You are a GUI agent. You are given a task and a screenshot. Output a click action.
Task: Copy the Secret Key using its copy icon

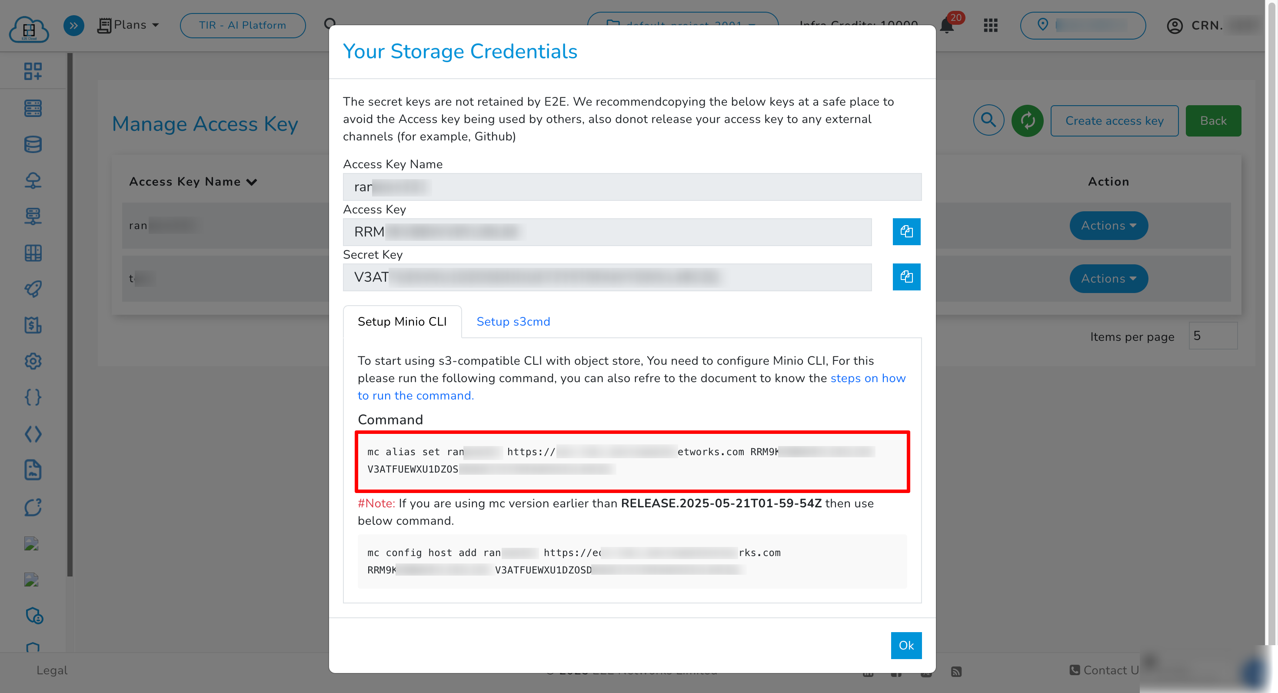[906, 277]
